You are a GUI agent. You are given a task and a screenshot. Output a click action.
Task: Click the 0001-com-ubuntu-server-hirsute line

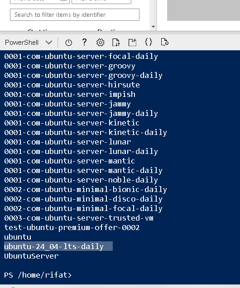pos(72,85)
